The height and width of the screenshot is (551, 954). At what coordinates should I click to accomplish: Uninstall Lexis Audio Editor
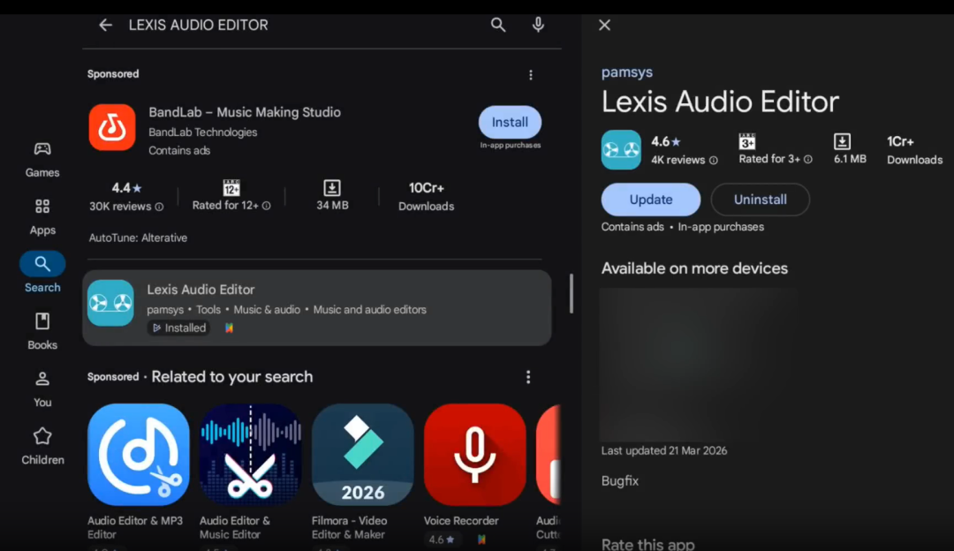tap(760, 200)
